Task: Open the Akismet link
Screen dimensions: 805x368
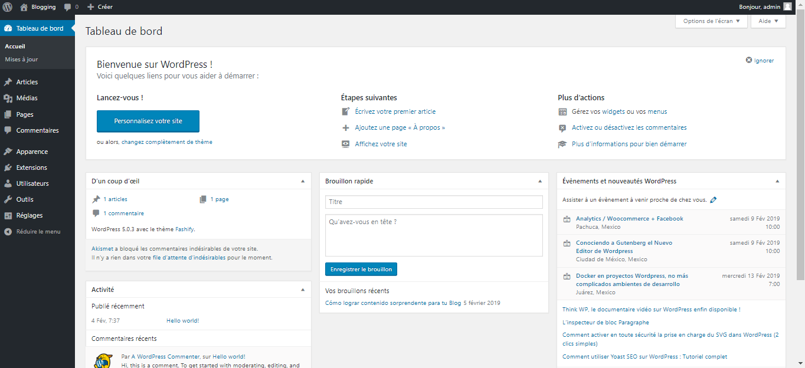Action: point(102,249)
